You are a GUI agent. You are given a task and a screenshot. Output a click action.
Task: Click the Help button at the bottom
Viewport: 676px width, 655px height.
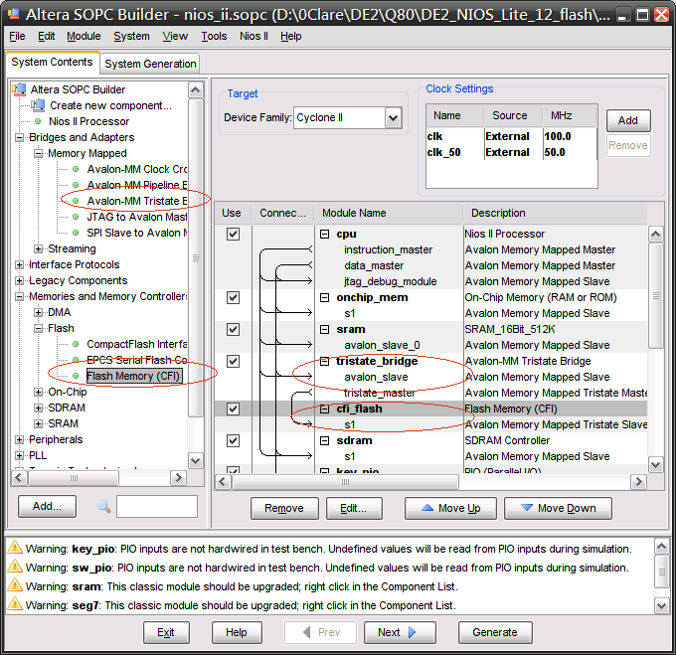click(237, 632)
